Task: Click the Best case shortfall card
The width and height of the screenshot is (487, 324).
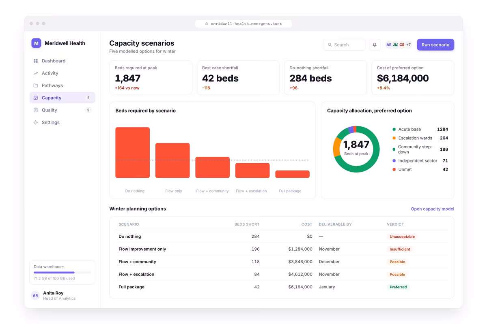Action: [x=238, y=78]
